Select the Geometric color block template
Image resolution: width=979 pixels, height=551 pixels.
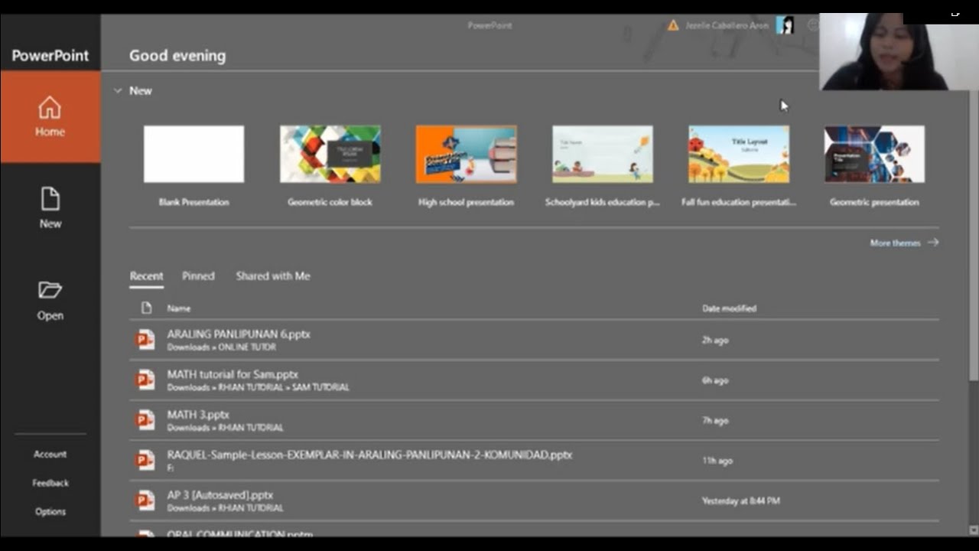tap(330, 154)
